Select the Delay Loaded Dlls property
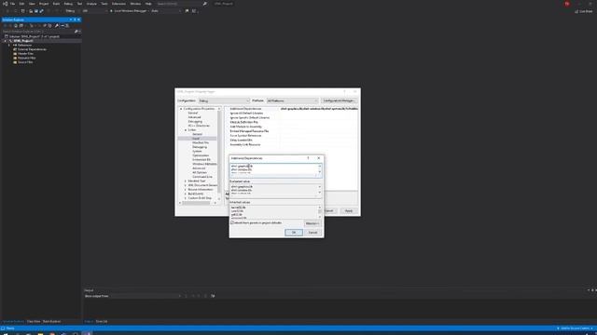Viewport: 597px width, 335px height. pyautogui.click(x=241, y=141)
